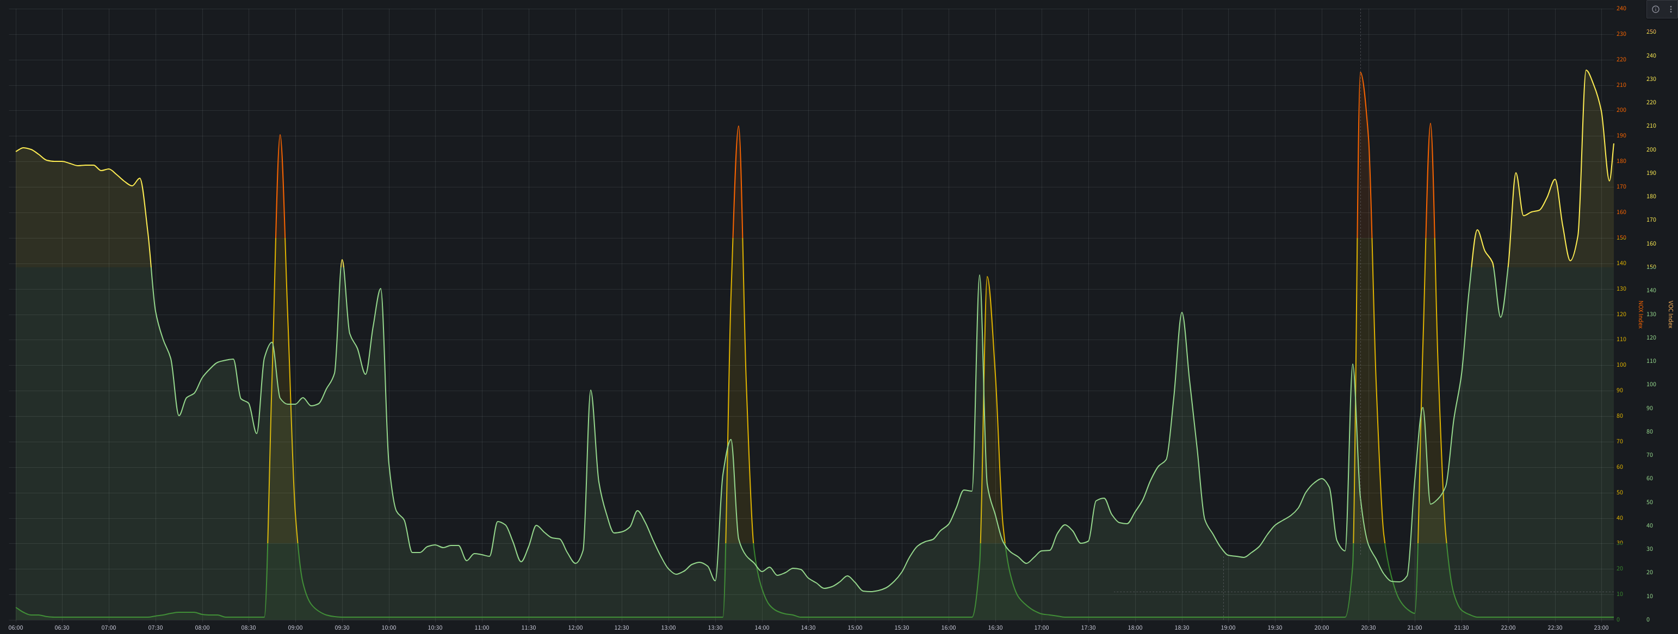Viewport: 1678px width, 634px height.
Task: Click the '16:00' time axis label
Action: (x=949, y=628)
